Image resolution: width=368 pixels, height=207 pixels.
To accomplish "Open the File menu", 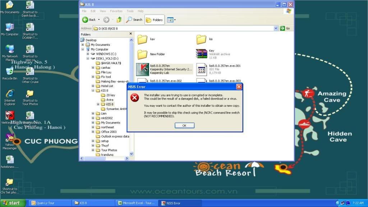I will (84, 11).
